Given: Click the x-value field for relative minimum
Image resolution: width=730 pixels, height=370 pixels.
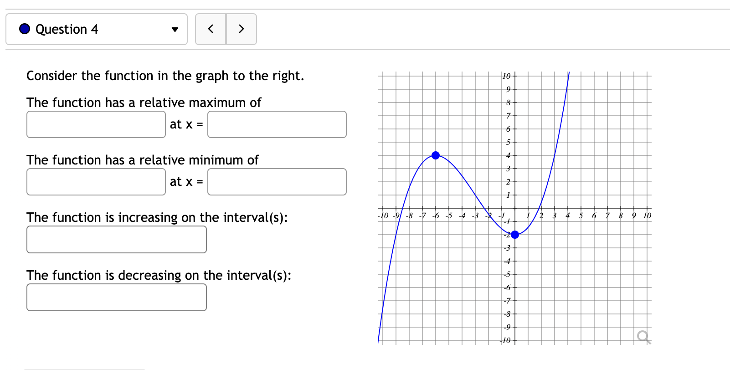Looking at the screenshot, I should [x=277, y=182].
